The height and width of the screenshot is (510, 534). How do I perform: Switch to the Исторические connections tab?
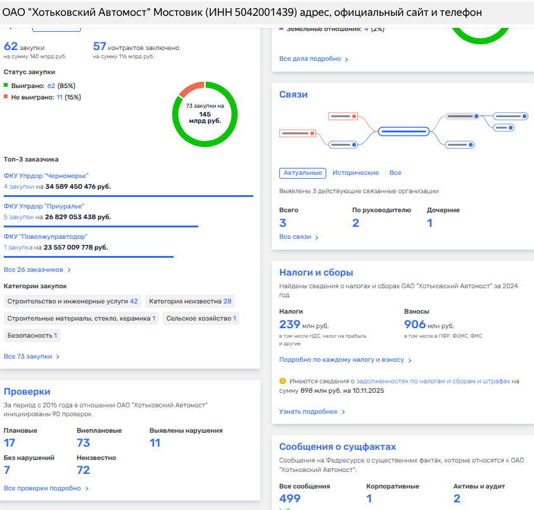[x=355, y=173]
